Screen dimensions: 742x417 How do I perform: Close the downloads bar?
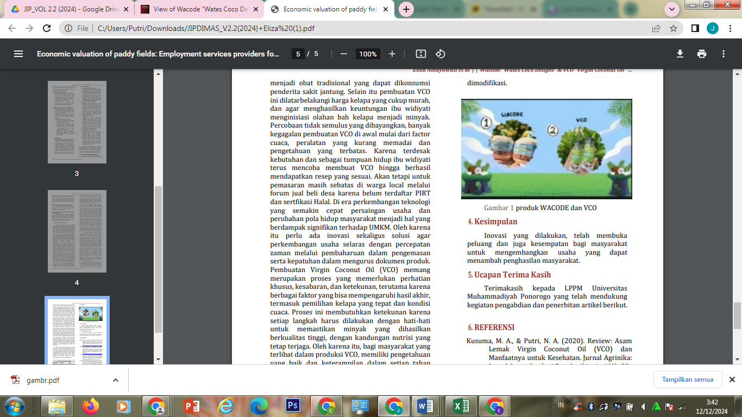pyautogui.click(x=732, y=380)
